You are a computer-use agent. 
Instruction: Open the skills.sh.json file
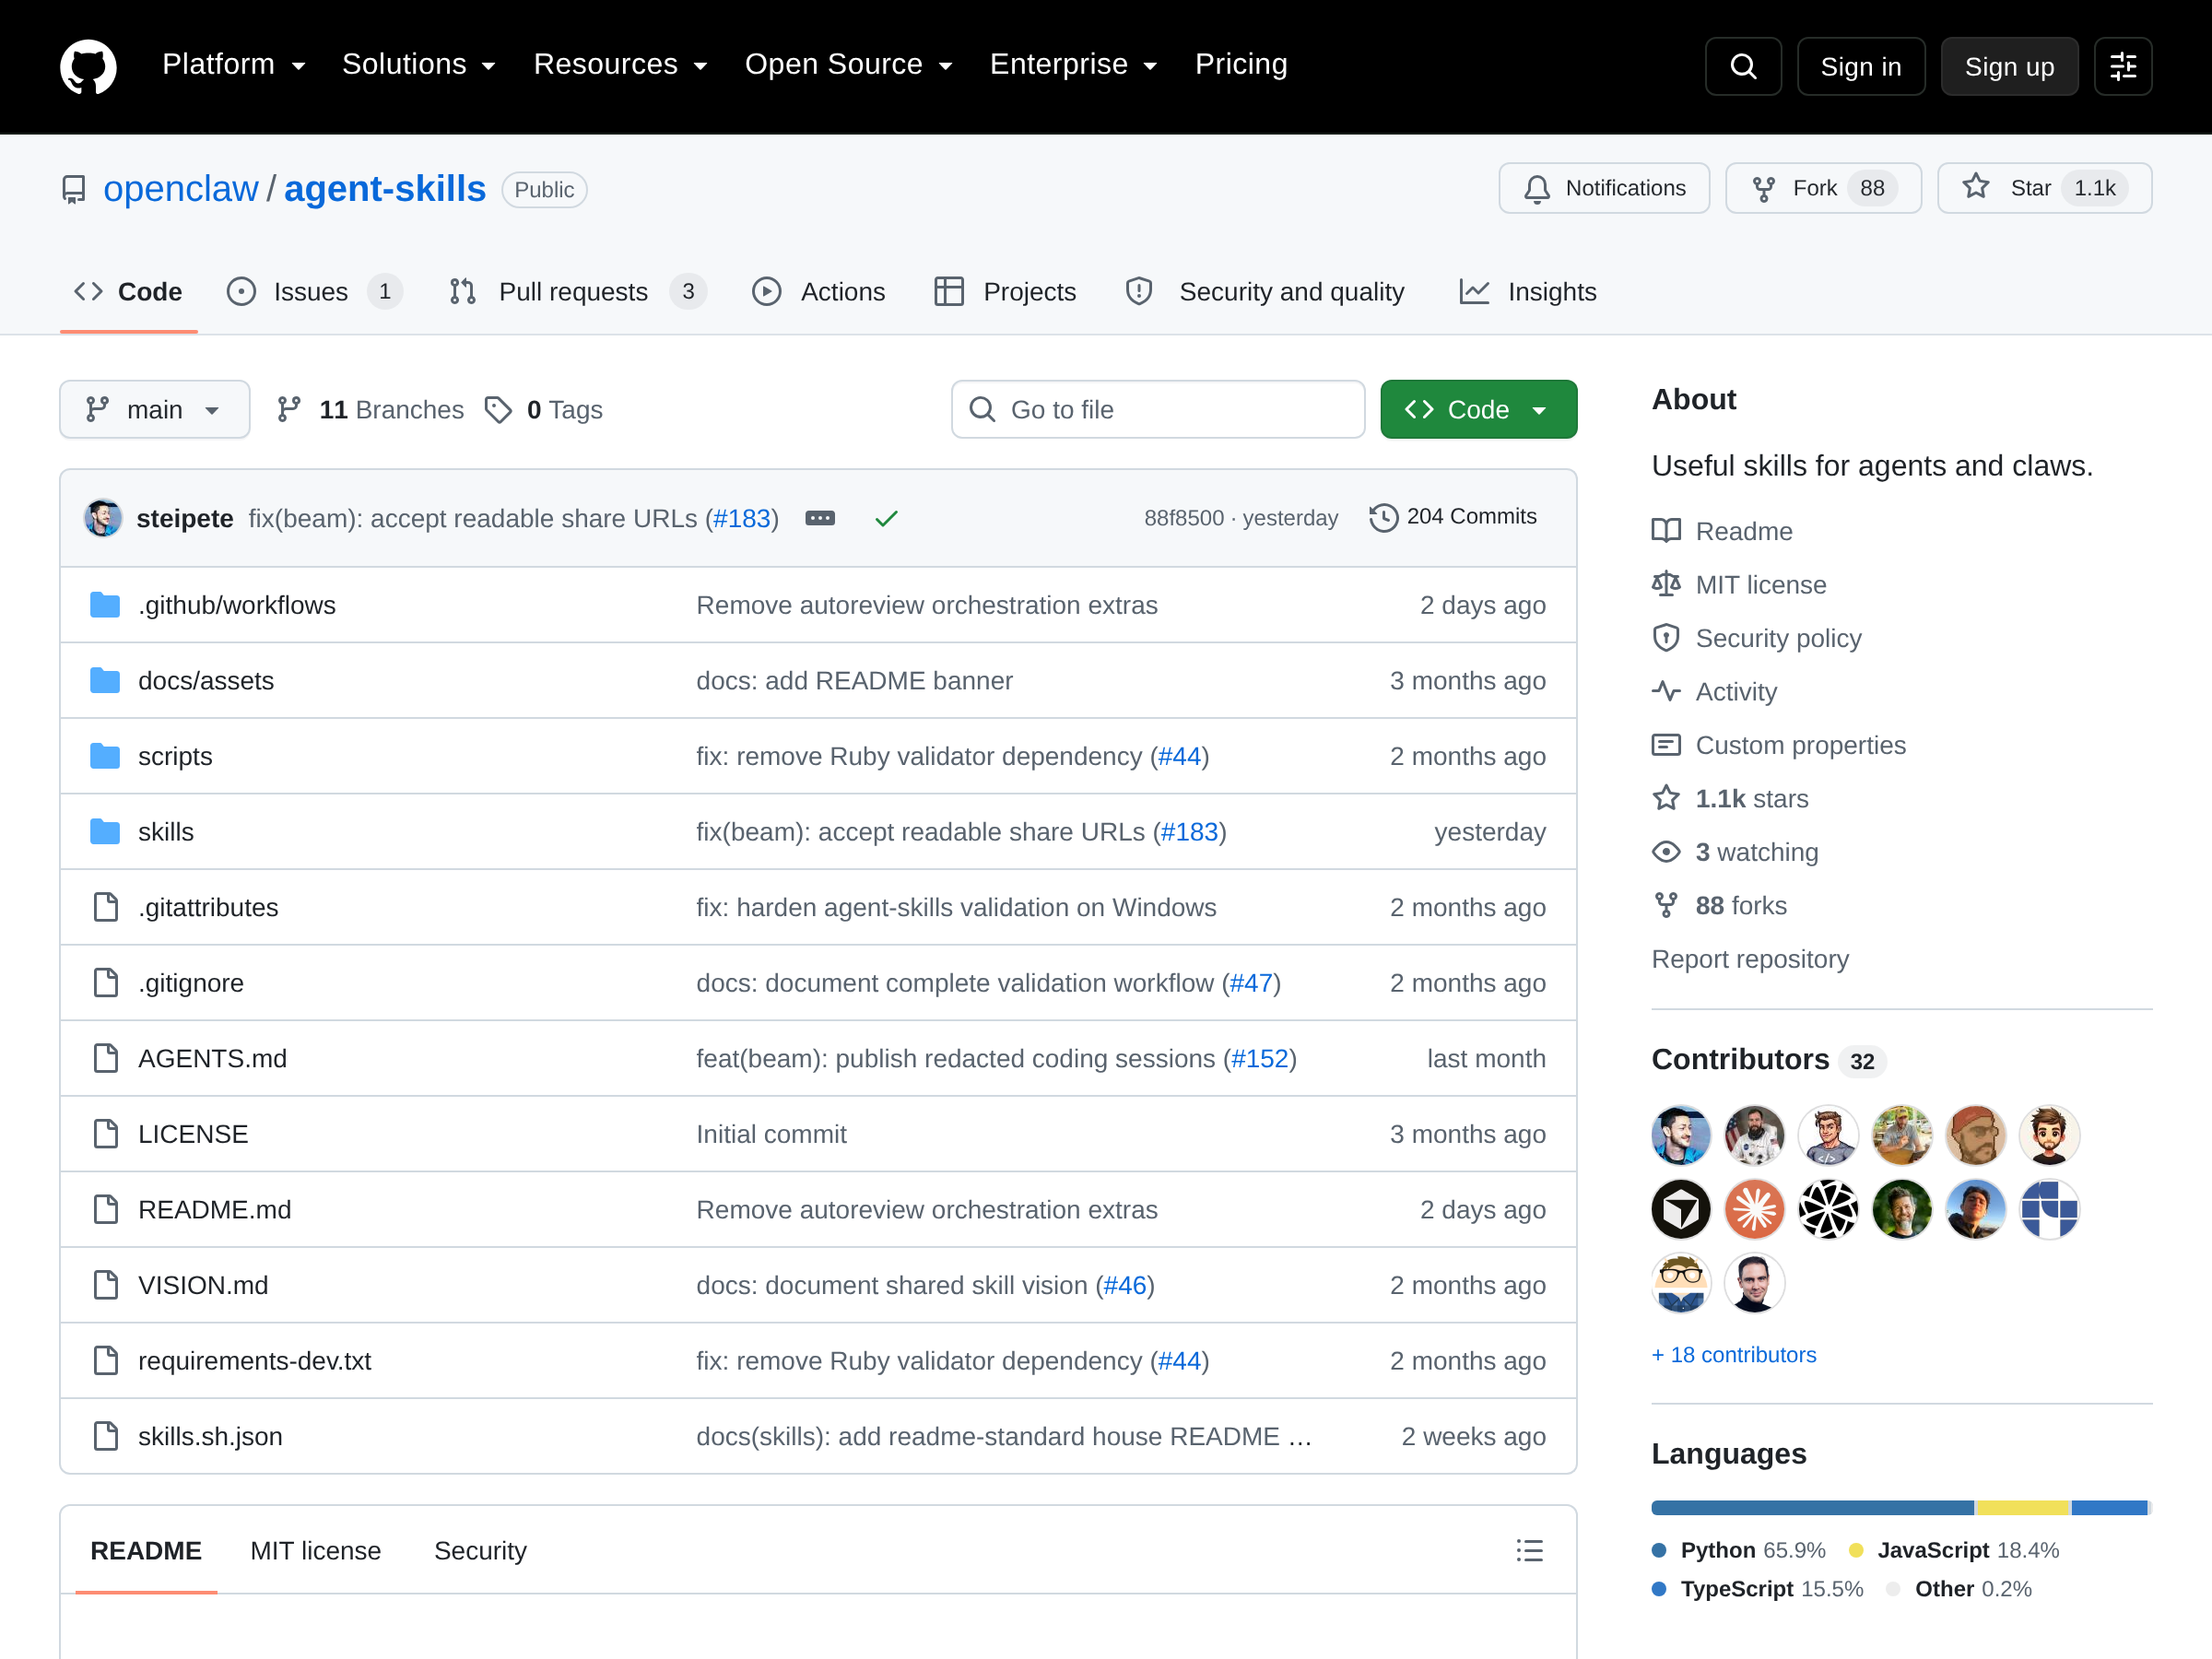[210, 1435]
